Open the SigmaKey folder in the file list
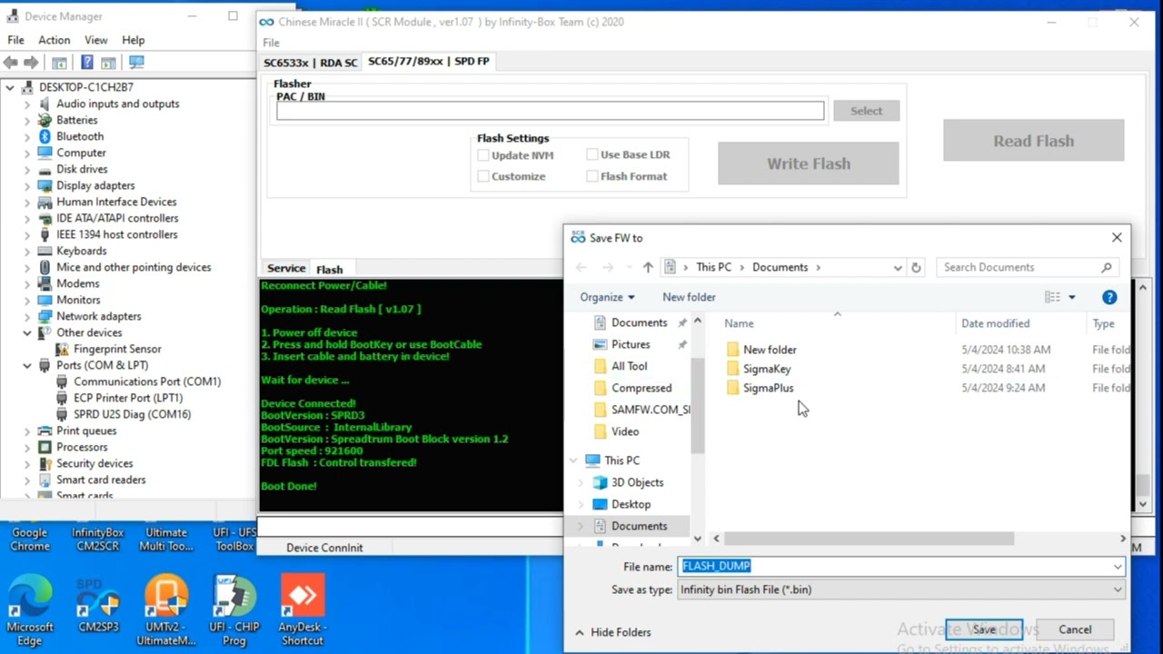This screenshot has width=1163, height=654. (x=767, y=369)
